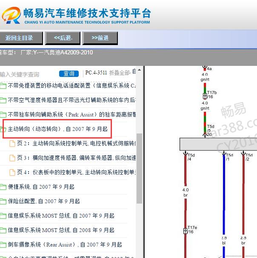Click the 4.0 gn/rt label below T17b
The image size is (257, 258).
coord(205,106)
